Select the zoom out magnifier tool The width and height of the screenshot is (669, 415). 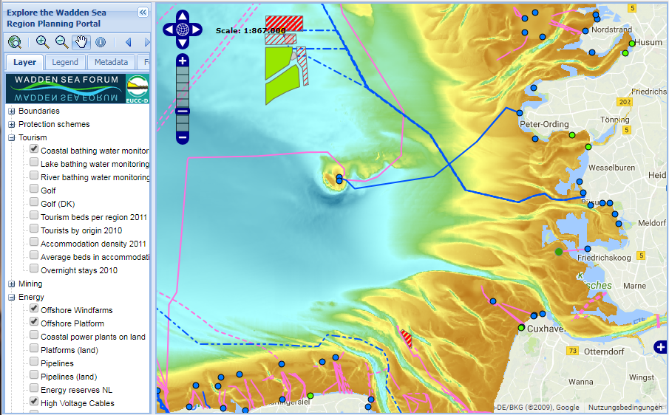(61, 42)
